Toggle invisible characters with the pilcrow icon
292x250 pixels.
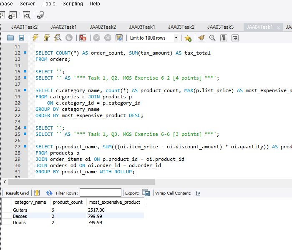tap(224, 38)
